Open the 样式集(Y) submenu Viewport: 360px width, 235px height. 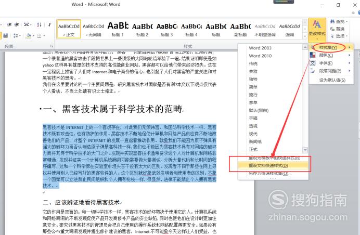point(331,47)
